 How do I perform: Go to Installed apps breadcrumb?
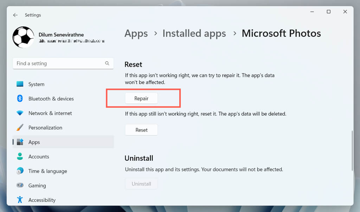point(194,33)
